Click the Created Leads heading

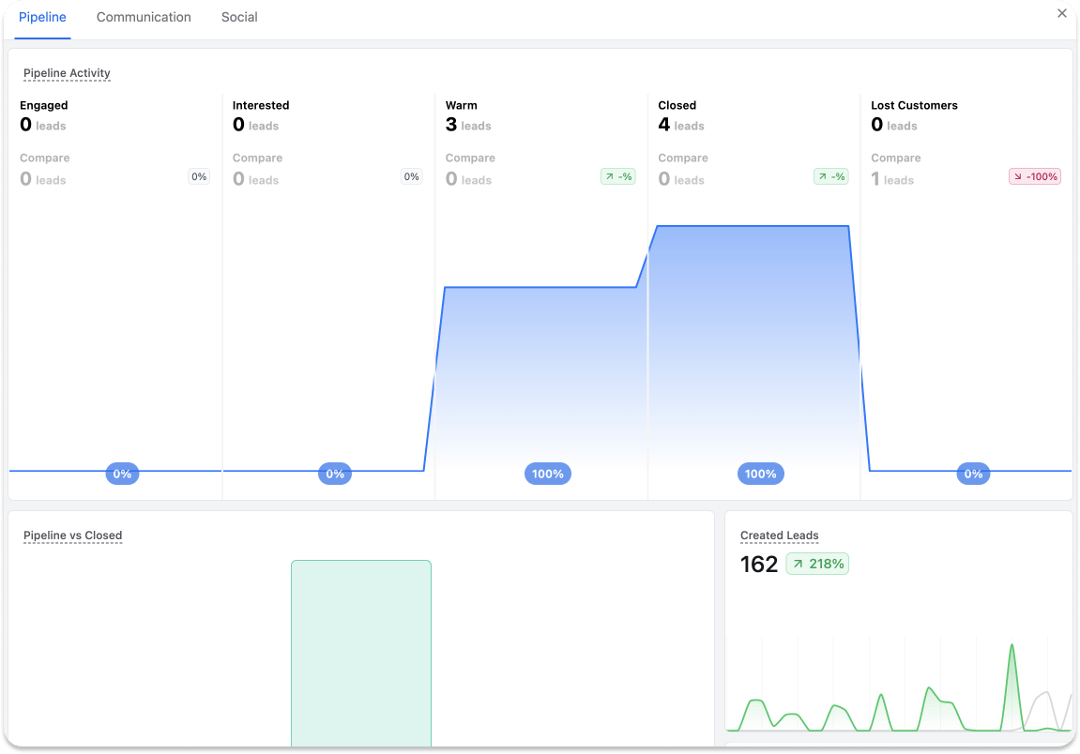pos(779,535)
